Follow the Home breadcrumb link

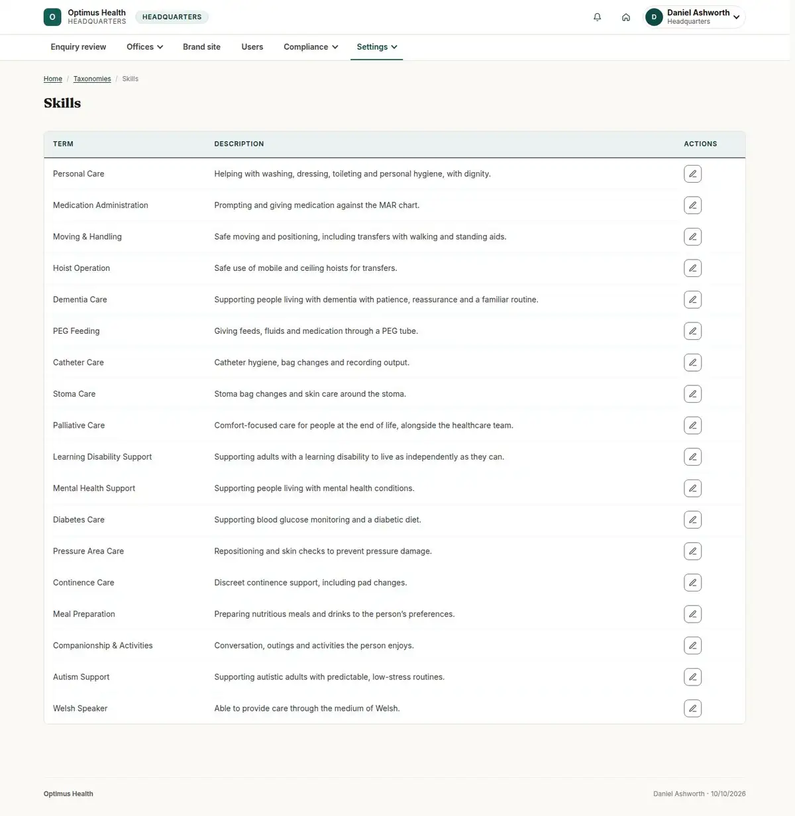pos(53,79)
